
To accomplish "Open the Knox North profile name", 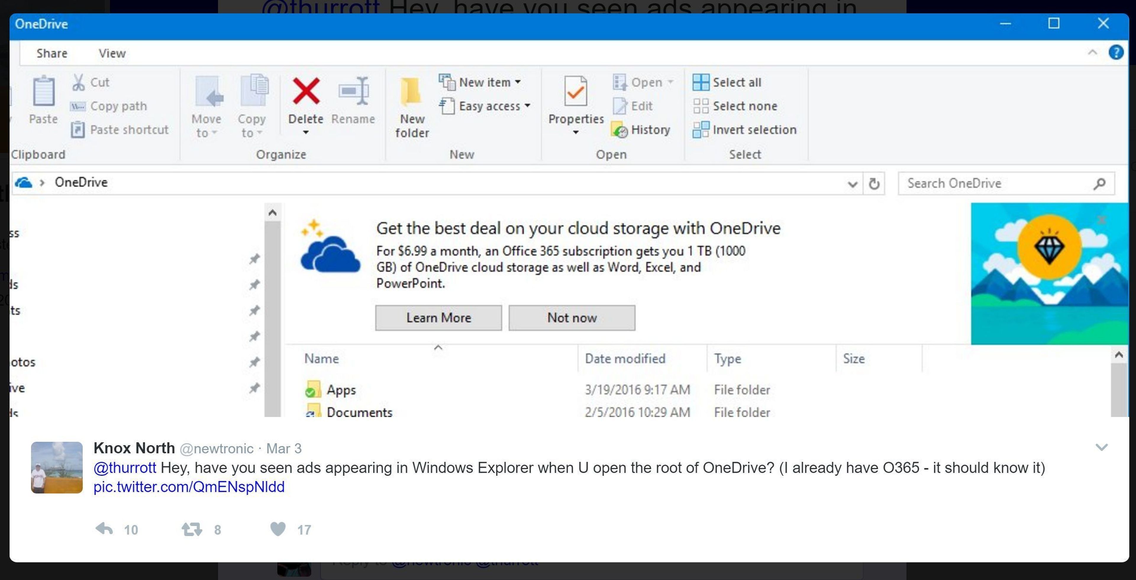I will pyautogui.click(x=134, y=448).
